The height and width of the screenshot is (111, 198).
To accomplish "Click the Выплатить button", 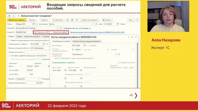I will pos(58,20).
